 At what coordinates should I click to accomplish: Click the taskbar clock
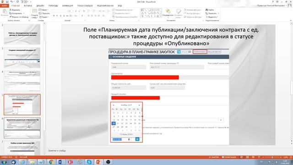(285, 162)
